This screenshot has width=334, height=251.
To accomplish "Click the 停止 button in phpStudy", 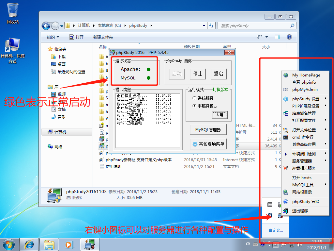I will tap(197, 74).
